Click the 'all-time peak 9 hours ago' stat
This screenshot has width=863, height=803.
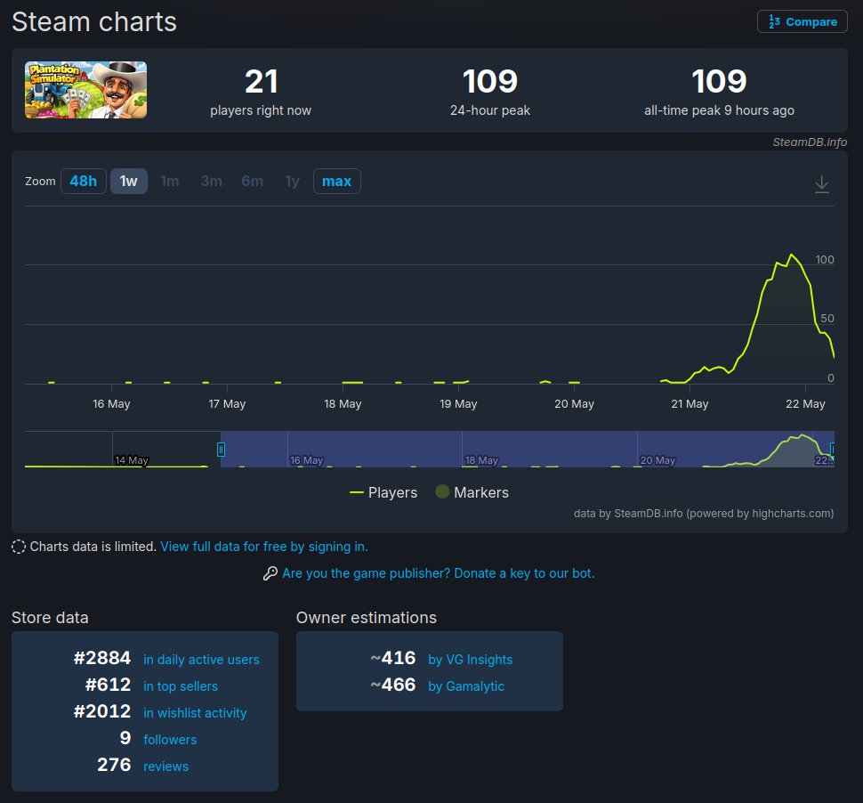coord(719,92)
